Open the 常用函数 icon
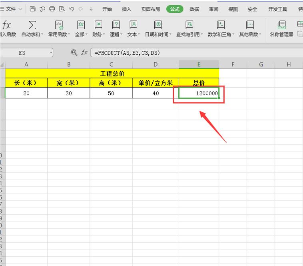This screenshot has width=303, height=266. (x=59, y=25)
